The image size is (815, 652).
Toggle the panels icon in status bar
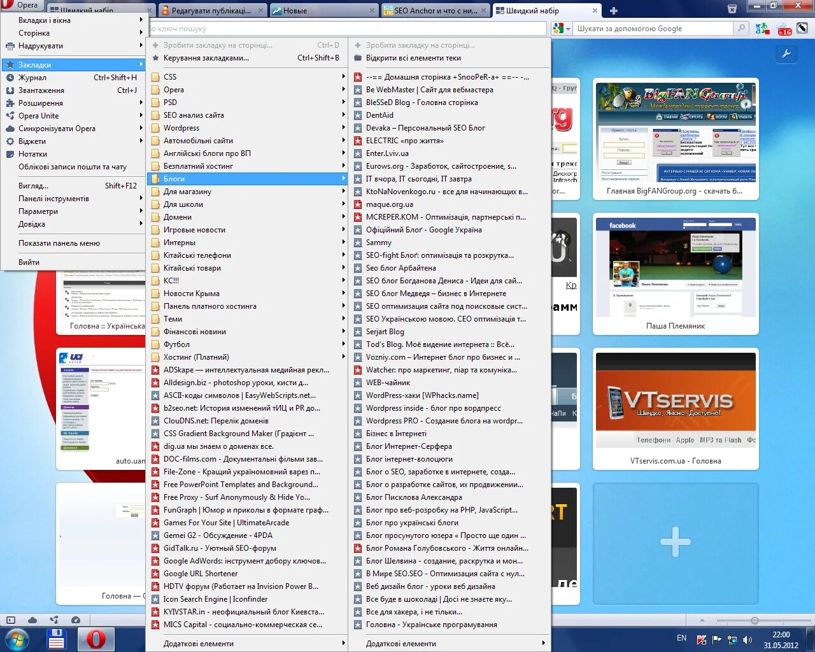pyautogui.click(x=10, y=620)
